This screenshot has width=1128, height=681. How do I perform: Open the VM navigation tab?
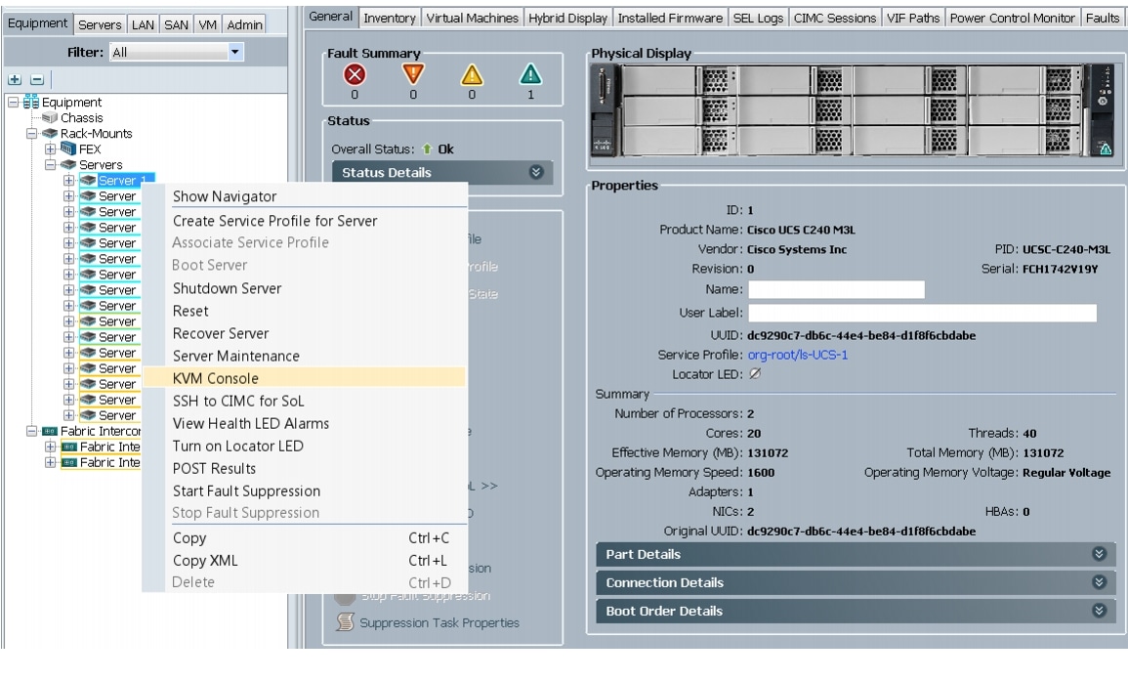point(207,24)
